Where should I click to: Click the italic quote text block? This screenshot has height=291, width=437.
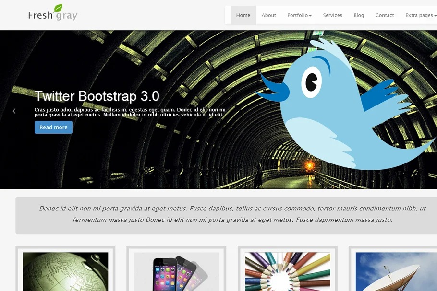click(232, 214)
